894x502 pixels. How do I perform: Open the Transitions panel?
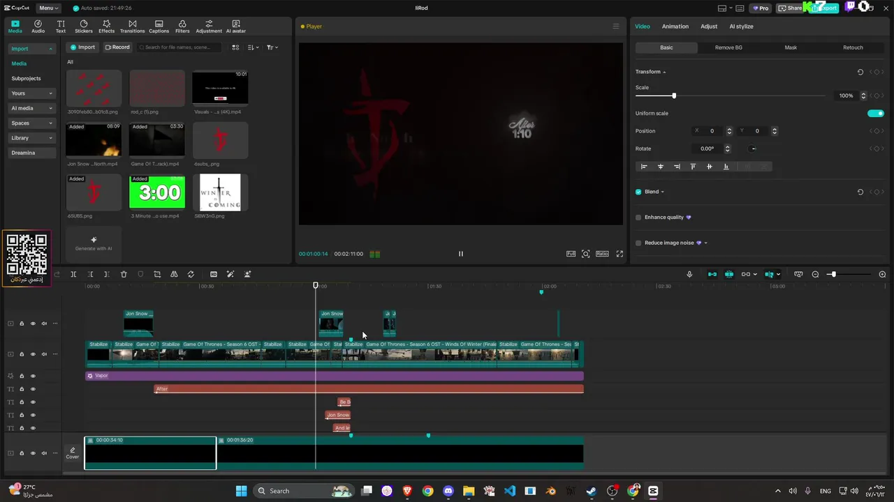point(132,26)
